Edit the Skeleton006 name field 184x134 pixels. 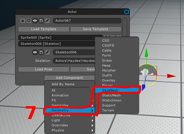point(74,52)
